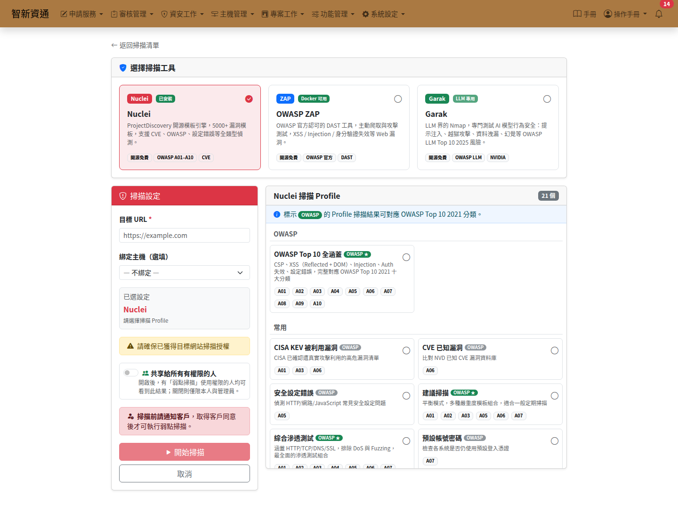Enable the 共享給所有有權限的人 switch
This screenshot has height=530, width=678.
pos(130,373)
